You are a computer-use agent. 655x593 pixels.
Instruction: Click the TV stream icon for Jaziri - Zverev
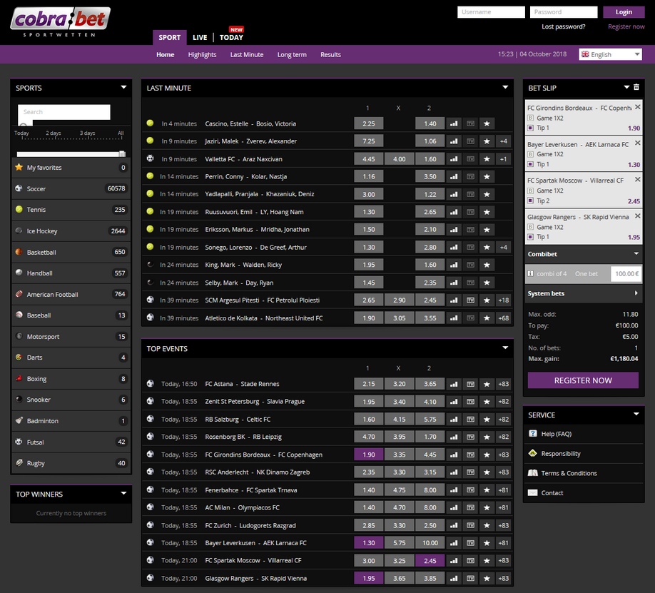pyautogui.click(x=470, y=141)
